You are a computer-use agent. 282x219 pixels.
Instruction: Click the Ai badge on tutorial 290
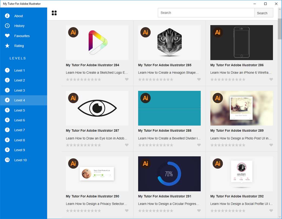[x=73, y=164]
